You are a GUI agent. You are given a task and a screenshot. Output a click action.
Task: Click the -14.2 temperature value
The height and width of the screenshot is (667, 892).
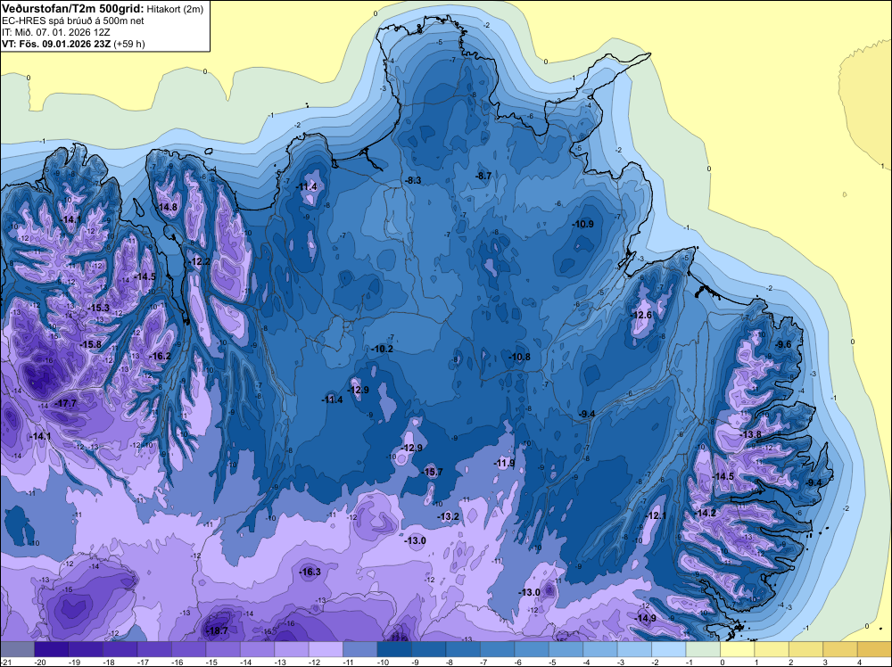pos(705,513)
